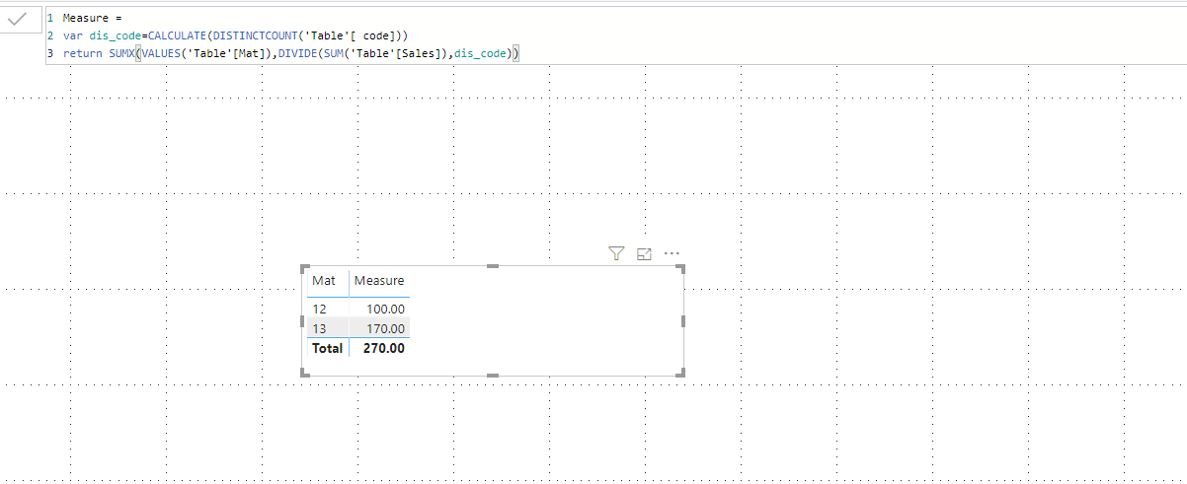Grab the visual's top-left corner handle

306,270
